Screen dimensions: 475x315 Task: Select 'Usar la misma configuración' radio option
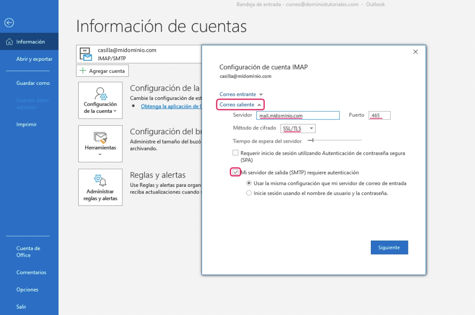[249, 183]
